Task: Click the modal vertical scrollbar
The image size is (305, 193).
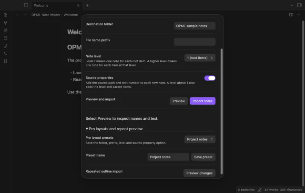Action: tap(222, 112)
